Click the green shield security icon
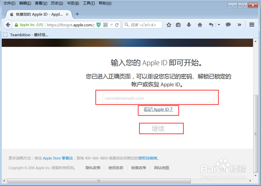Screen dimensions: 261x186 [x=99, y=25]
